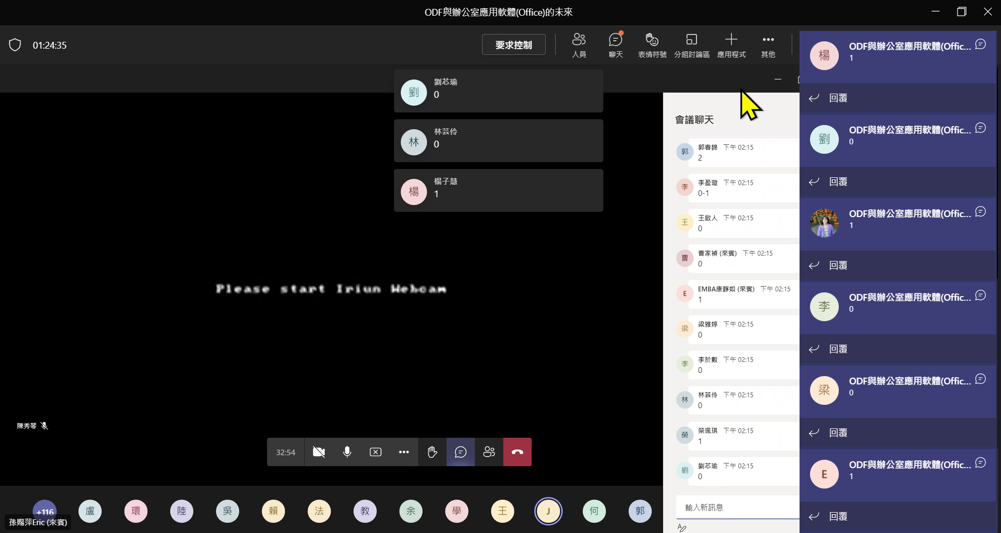Add an app via 應用程式 plus icon
Image resolution: width=1001 pixels, height=533 pixels.
[x=731, y=45]
